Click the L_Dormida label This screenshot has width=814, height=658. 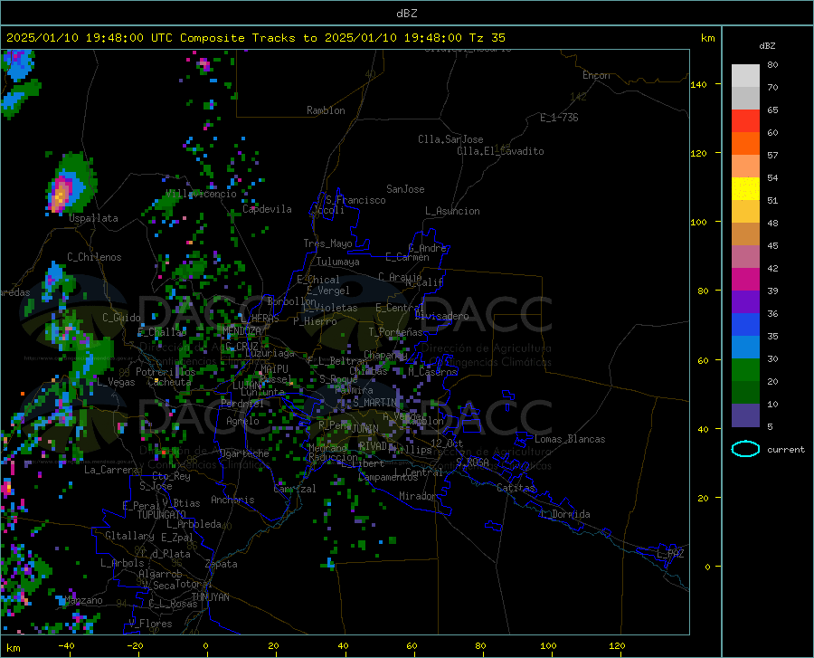(x=565, y=514)
